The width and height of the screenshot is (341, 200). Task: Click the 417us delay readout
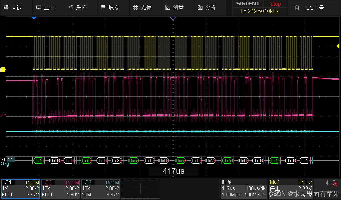[173, 171]
